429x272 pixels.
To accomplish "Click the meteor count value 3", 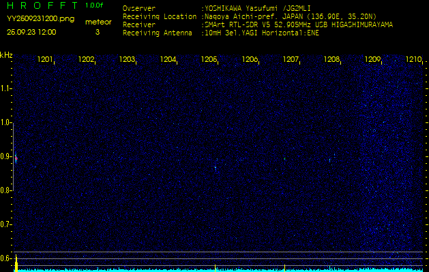I will coord(97,32).
